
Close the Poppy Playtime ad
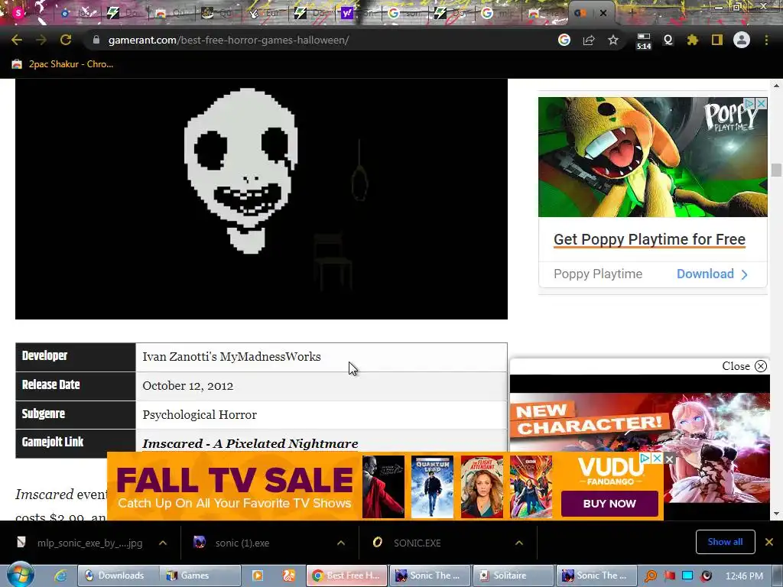[762, 103]
